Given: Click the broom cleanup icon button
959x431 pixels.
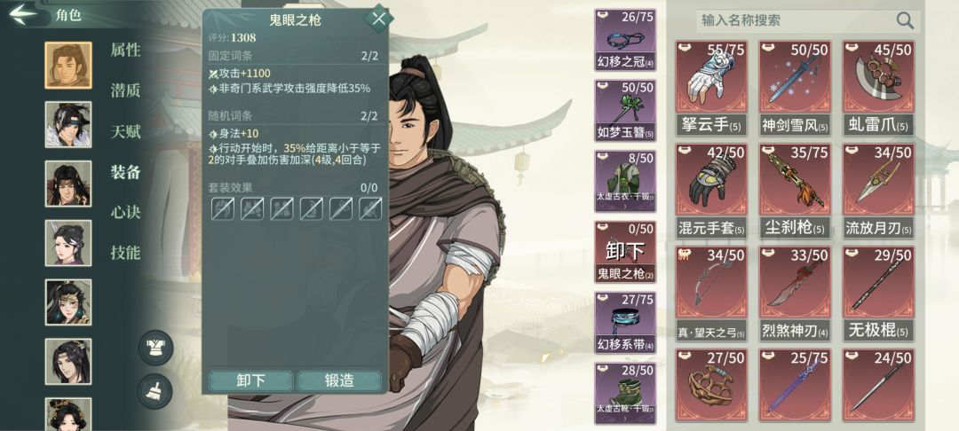Looking at the screenshot, I should pos(155,391).
